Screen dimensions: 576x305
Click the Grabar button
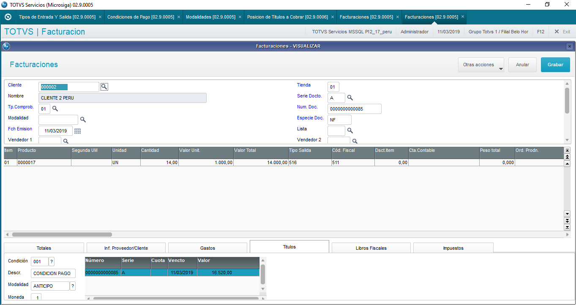coord(555,65)
